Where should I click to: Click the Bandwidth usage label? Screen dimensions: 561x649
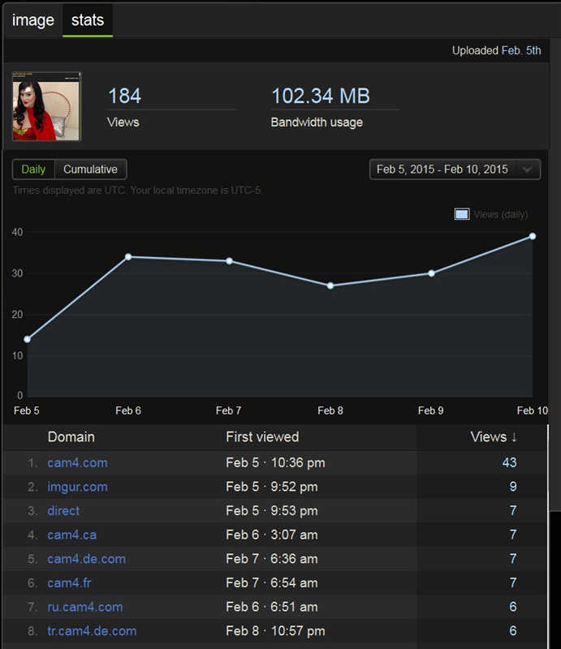[x=317, y=122]
